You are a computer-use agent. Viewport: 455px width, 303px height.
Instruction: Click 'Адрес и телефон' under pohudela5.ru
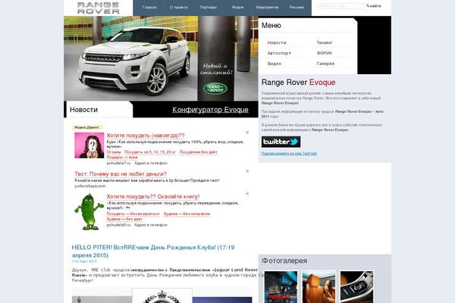click(151, 225)
